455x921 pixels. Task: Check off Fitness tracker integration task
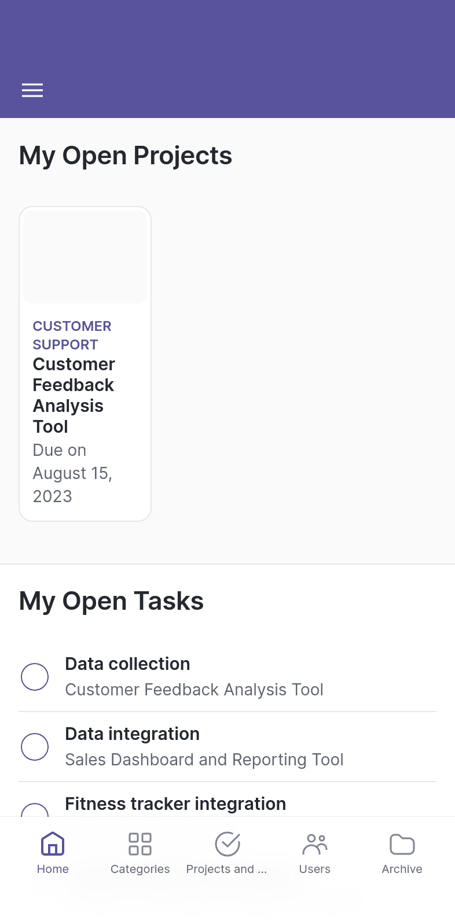click(35, 810)
